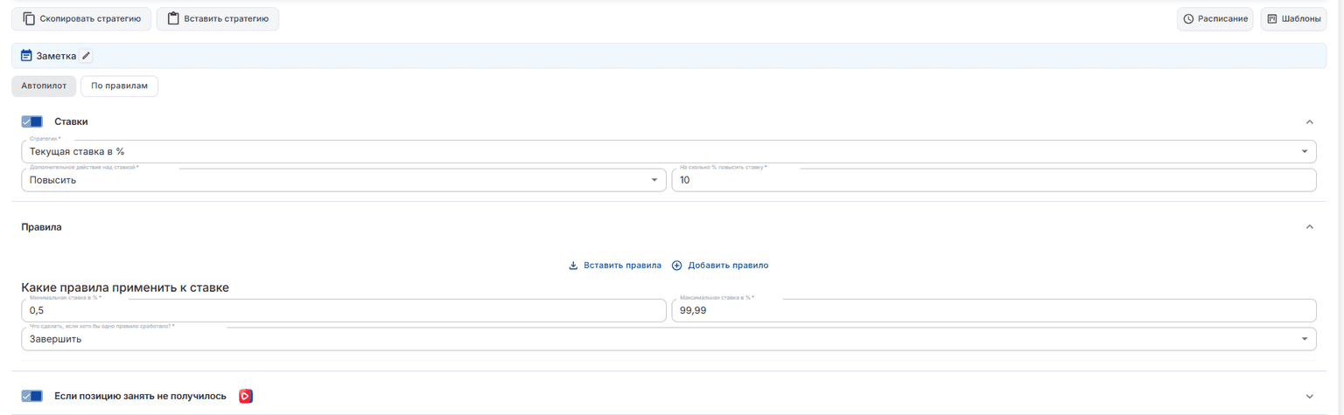Click the clock icon beside Расписание
The width and height of the screenshot is (1344, 415).
(1188, 19)
